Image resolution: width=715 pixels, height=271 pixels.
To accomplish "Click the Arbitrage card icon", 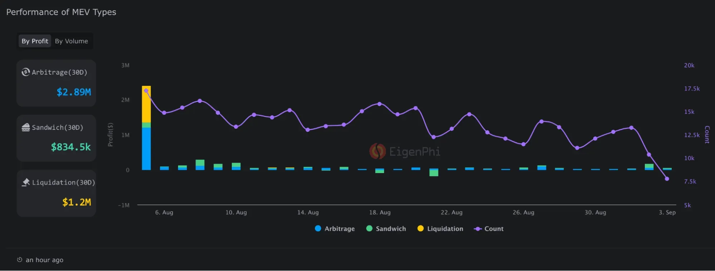I will (26, 72).
